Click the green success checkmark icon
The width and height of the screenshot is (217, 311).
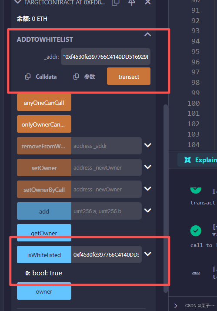click(196, 231)
